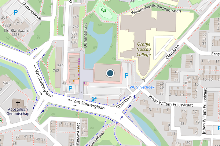The width and height of the screenshot is (220, 146).
Task: Select parking icon beside WC Vijverhoek
Action: point(126,76)
